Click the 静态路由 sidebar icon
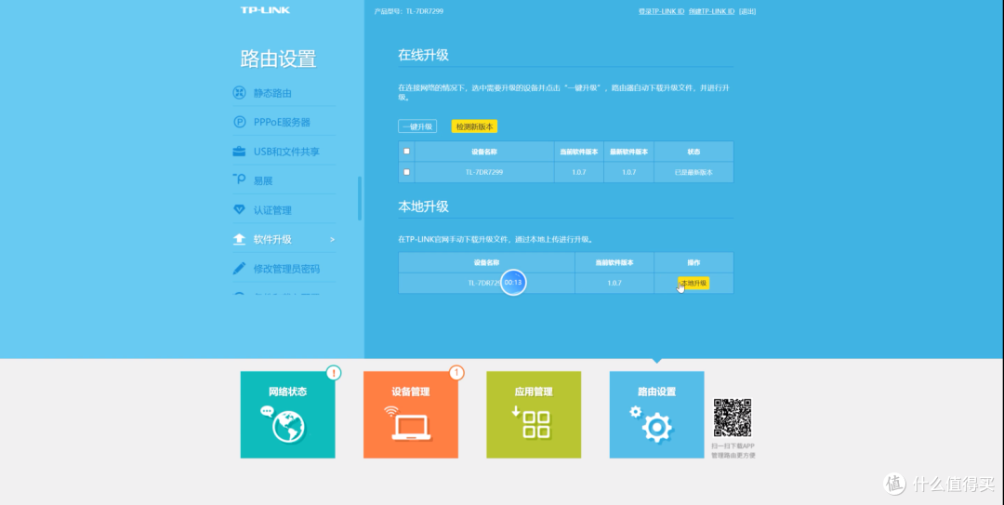Screen dimensions: 1004x505 click(239, 93)
